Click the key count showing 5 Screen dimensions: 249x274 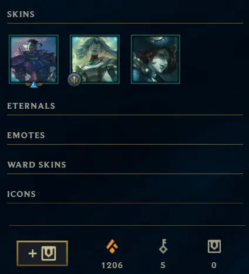click(x=163, y=265)
